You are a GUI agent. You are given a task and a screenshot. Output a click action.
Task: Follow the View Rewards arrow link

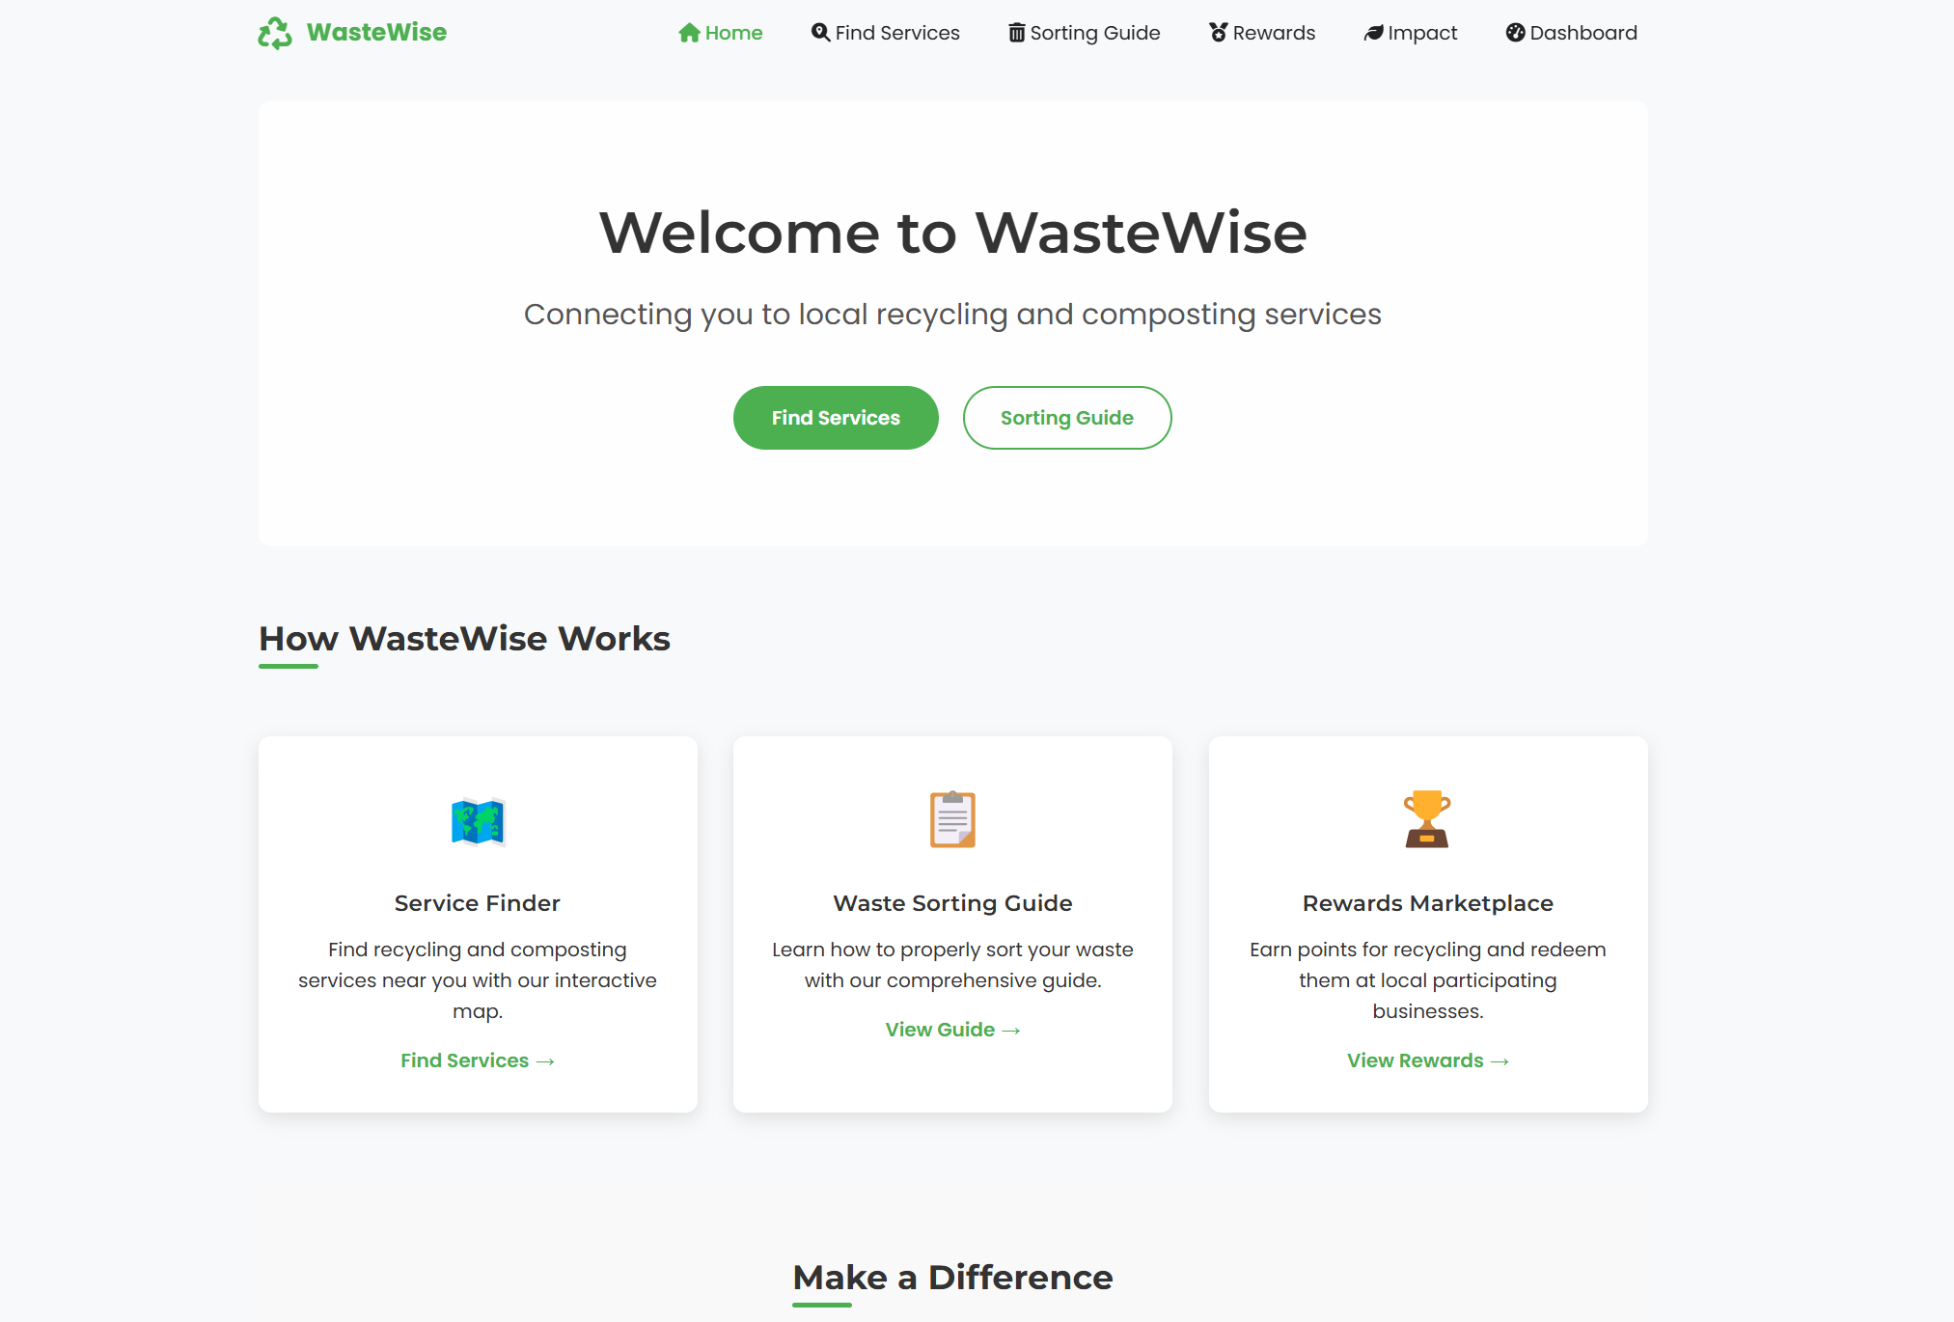point(1427,1060)
